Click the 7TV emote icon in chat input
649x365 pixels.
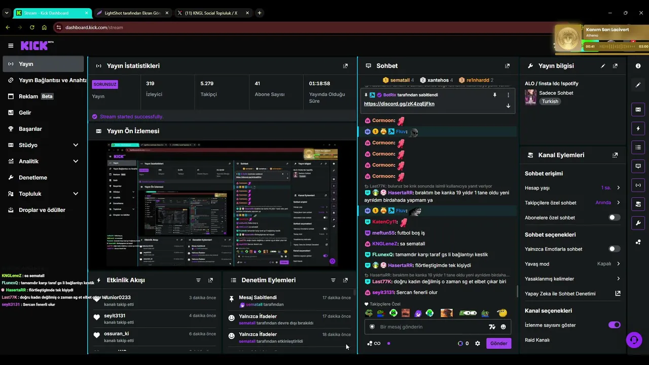click(491, 327)
